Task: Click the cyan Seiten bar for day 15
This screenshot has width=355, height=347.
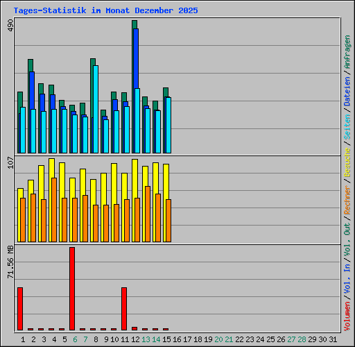Action: coord(168,125)
